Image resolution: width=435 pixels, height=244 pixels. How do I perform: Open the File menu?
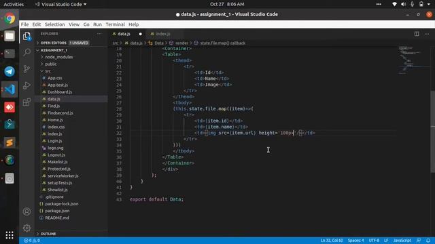point(24,24)
